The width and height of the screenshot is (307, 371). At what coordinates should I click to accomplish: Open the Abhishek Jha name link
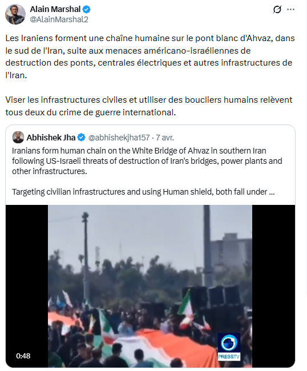pos(51,138)
